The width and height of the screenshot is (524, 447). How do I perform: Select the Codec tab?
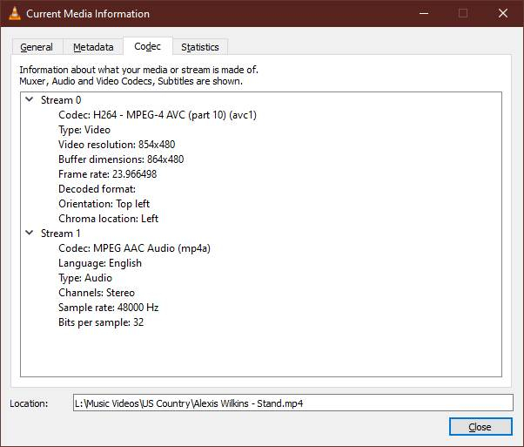[x=147, y=46]
